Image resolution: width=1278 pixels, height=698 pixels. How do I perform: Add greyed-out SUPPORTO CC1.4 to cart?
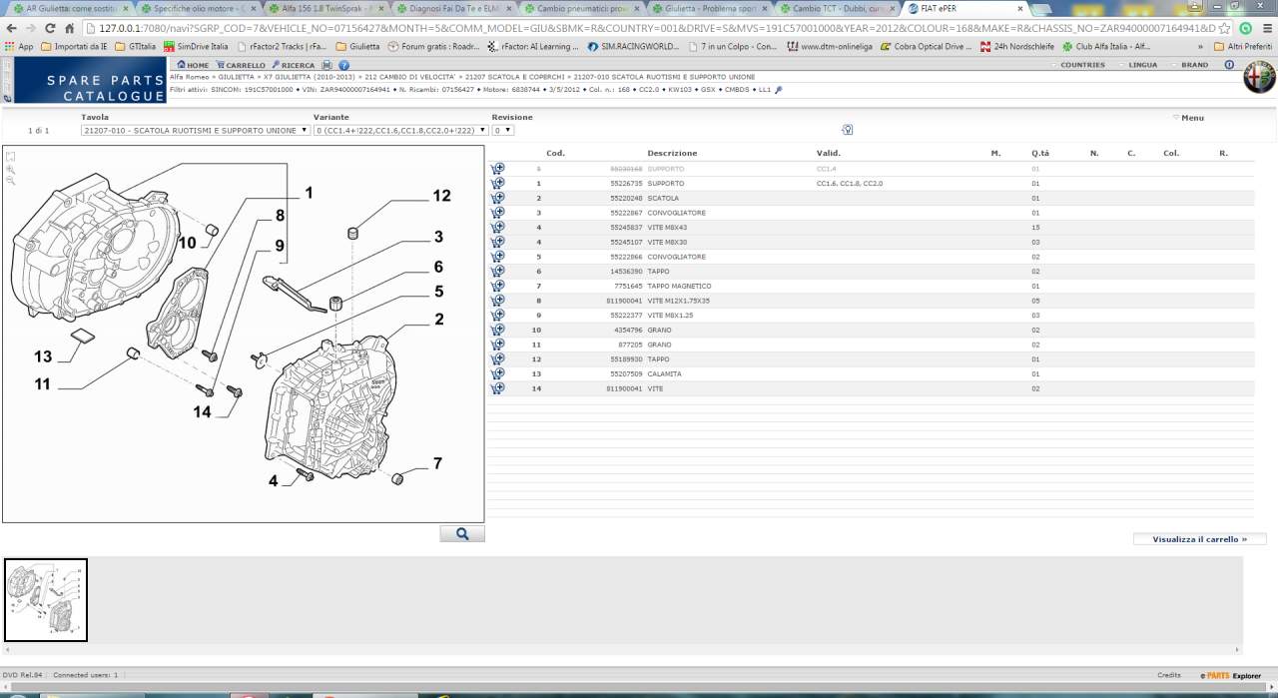pyautogui.click(x=497, y=169)
